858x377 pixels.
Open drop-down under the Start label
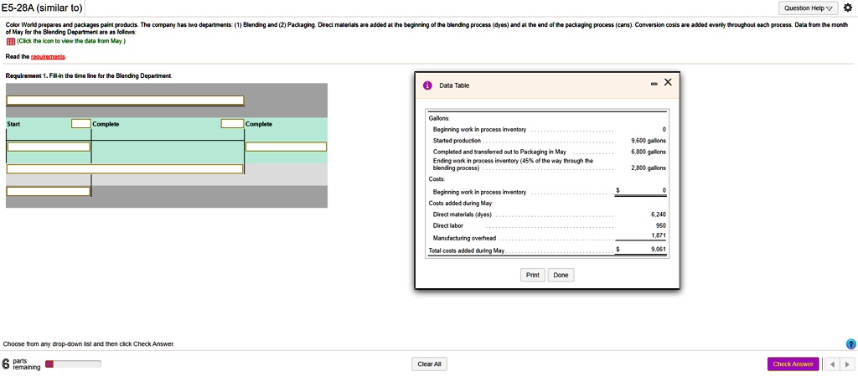(49, 147)
